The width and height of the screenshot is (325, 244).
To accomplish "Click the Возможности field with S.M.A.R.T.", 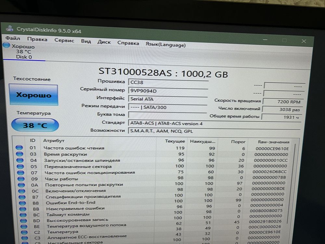I will tap(214, 131).
